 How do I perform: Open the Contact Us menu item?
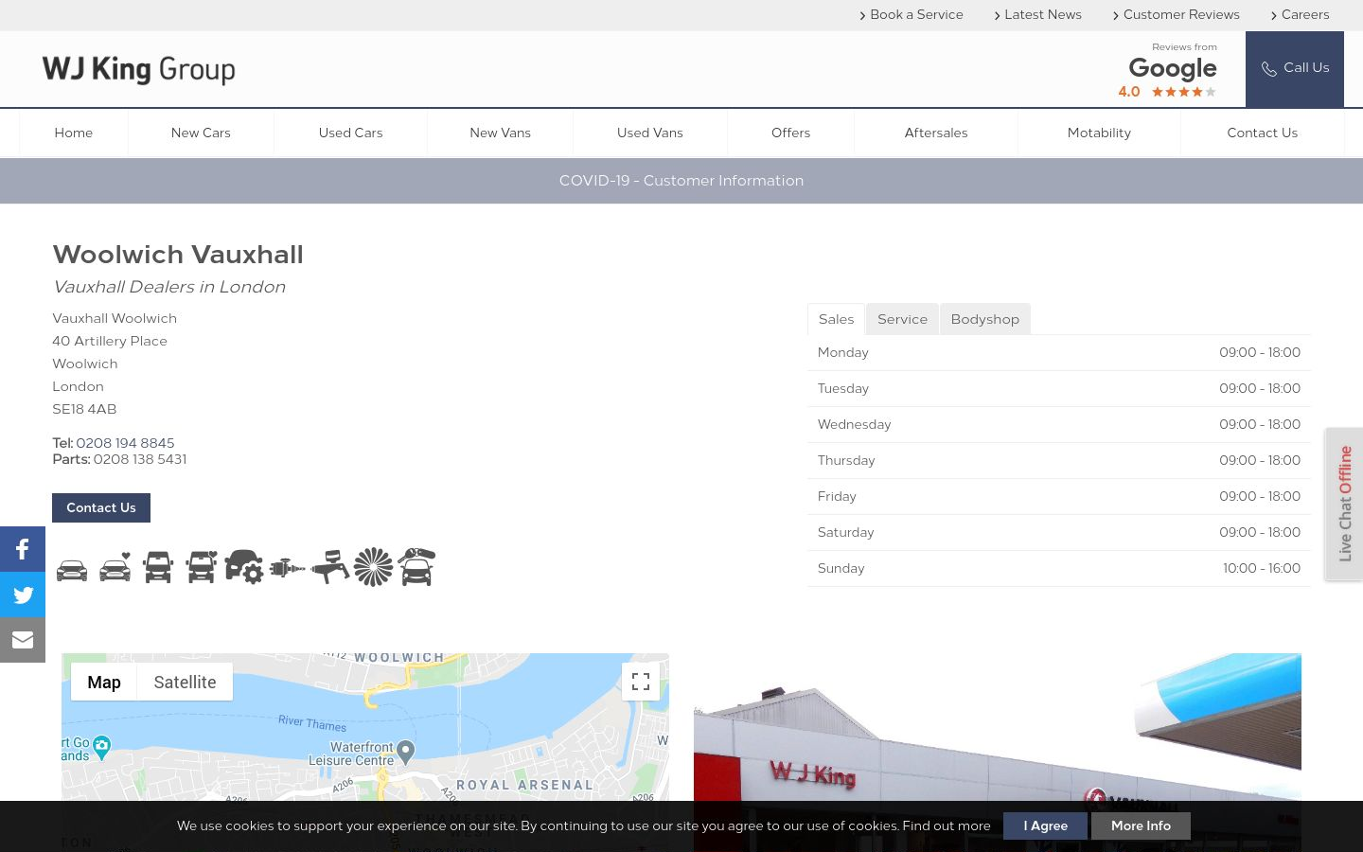(1262, 133)
